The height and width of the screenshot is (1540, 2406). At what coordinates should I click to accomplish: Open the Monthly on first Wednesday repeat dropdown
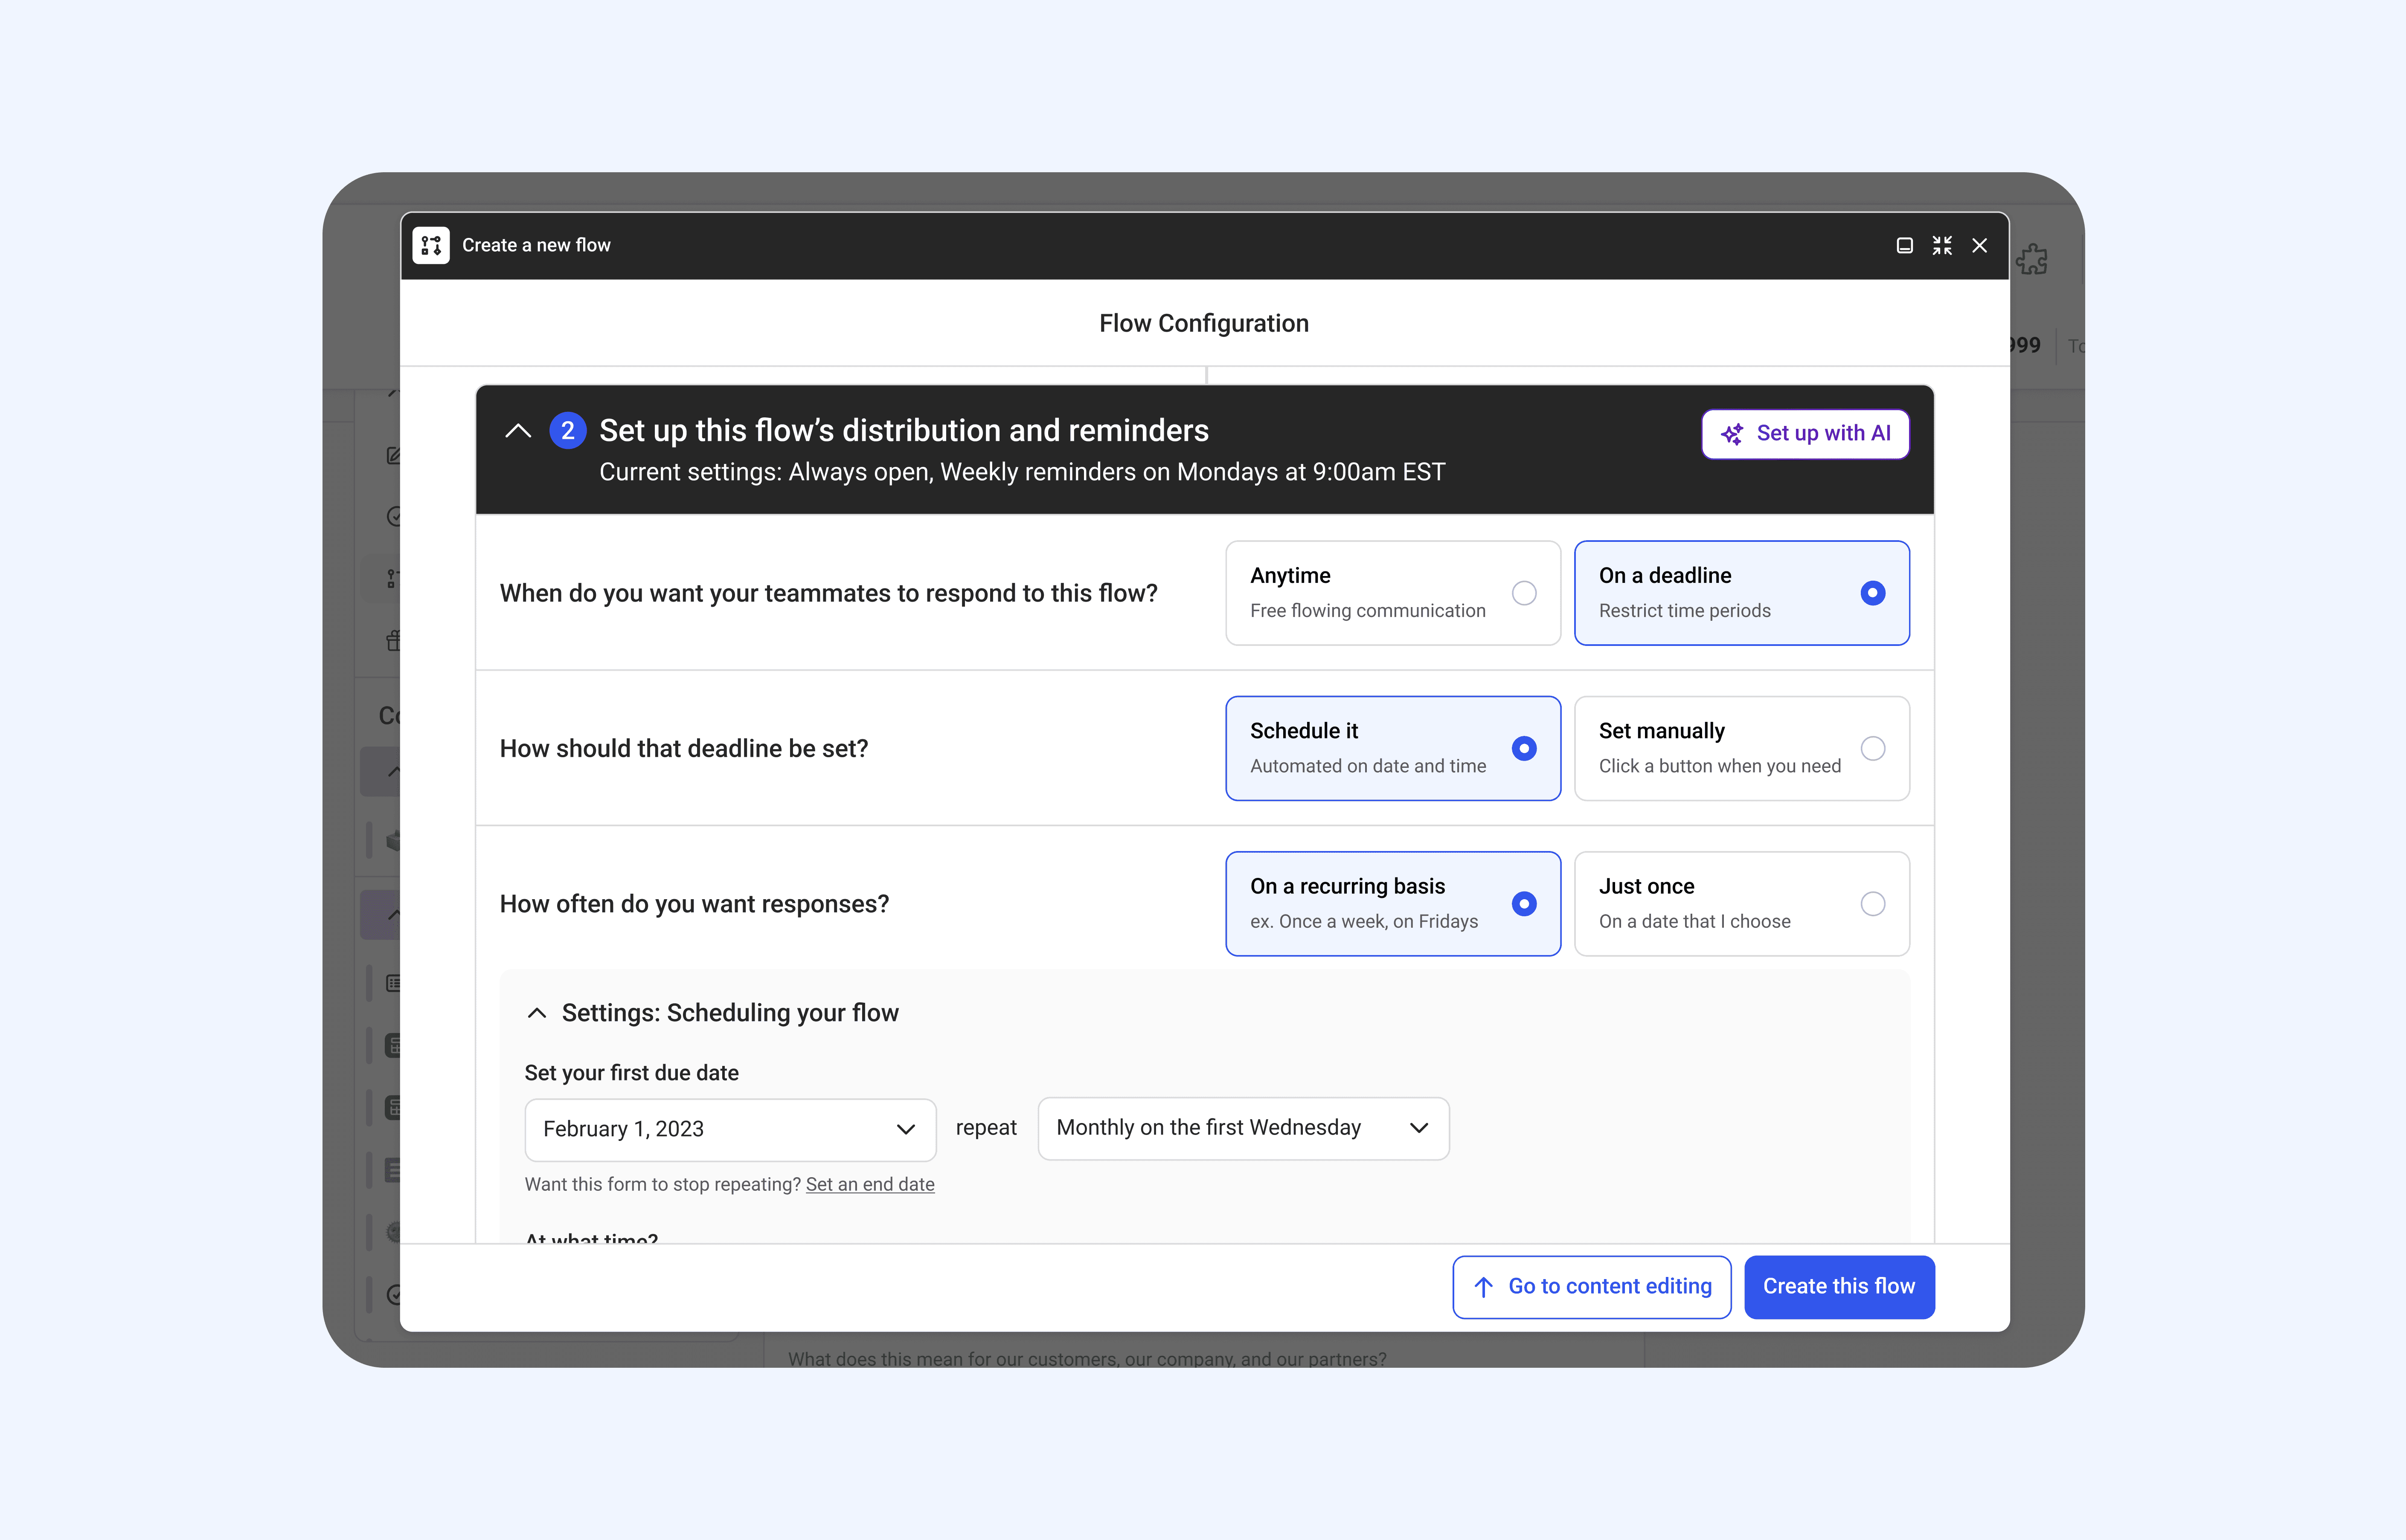point(1243,1128)
